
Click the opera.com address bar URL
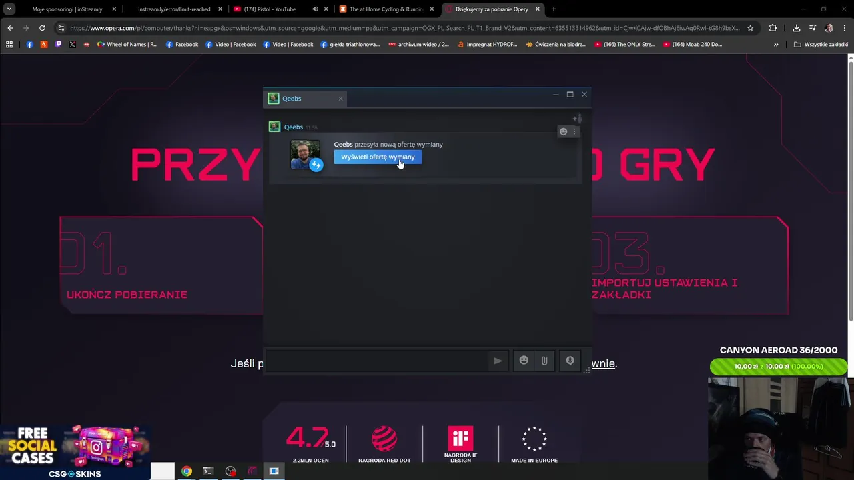point(404,28)
